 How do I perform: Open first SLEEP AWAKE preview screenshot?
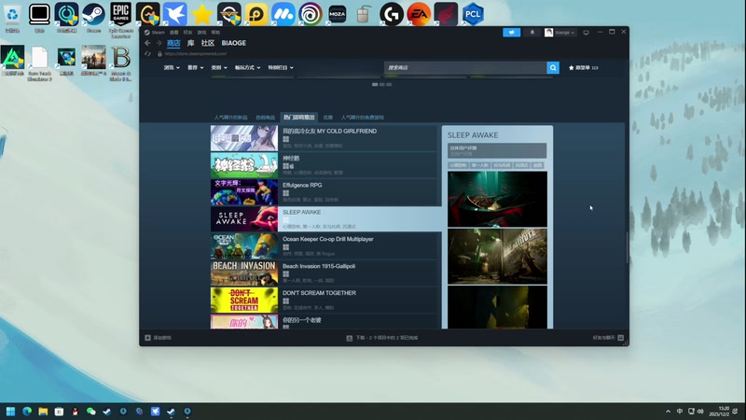(x=497, y=199)
